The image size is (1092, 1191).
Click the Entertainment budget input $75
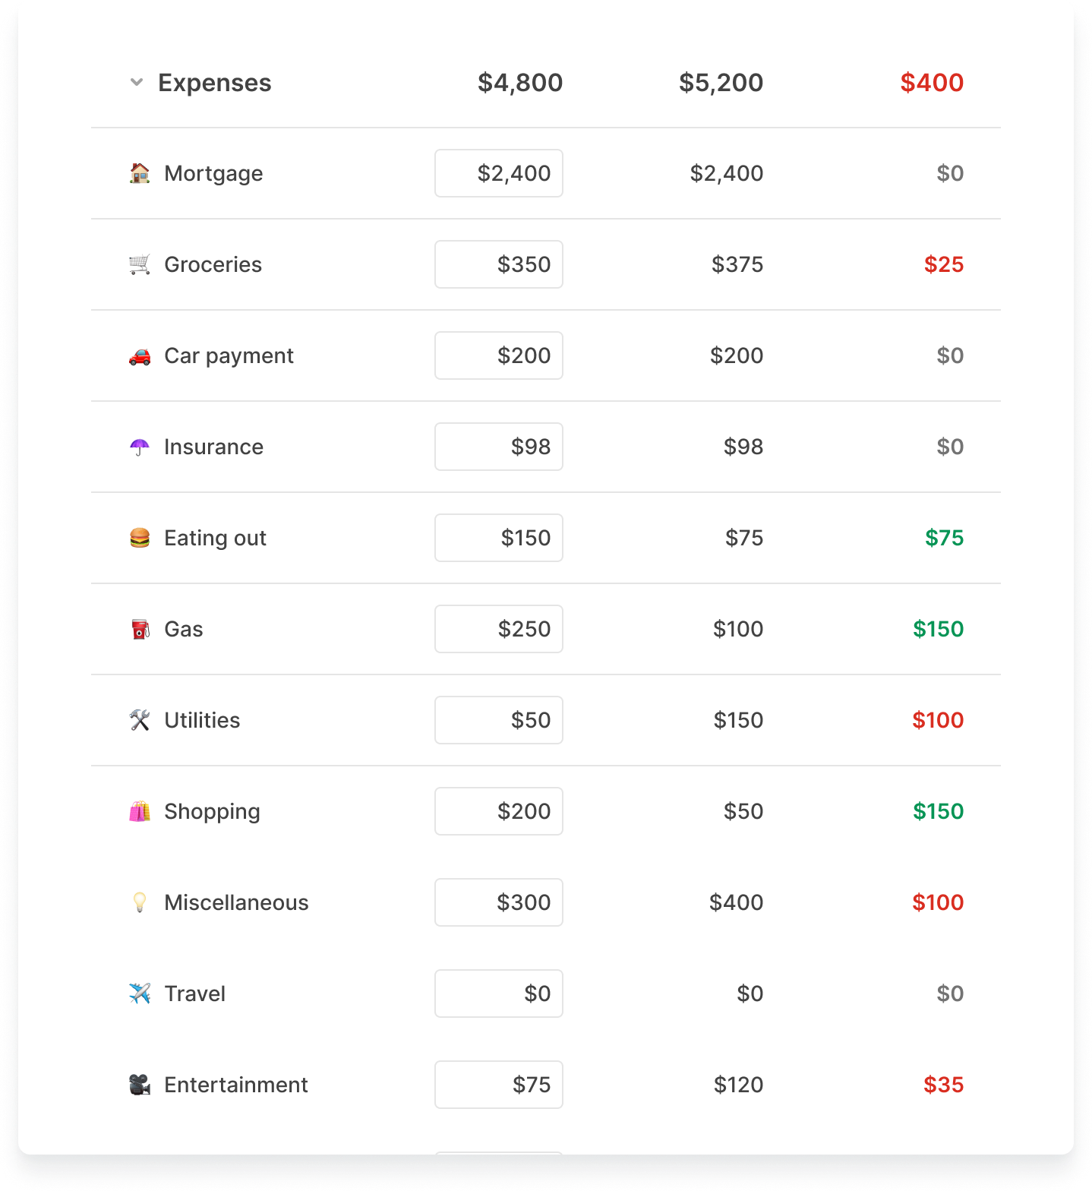[499, 1085]
